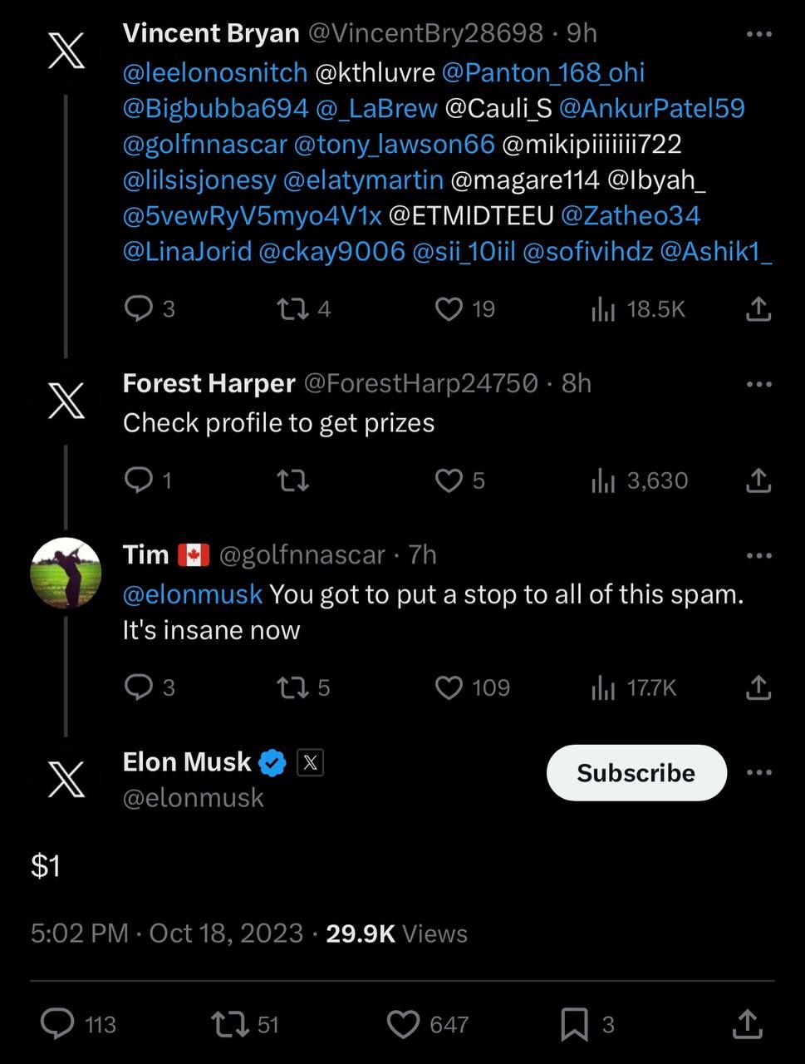The height and width of the screenshot is (1064, 805).
Task: Repost Elon Musk's $1 tweet
Action: click(x=230, y=1024)
